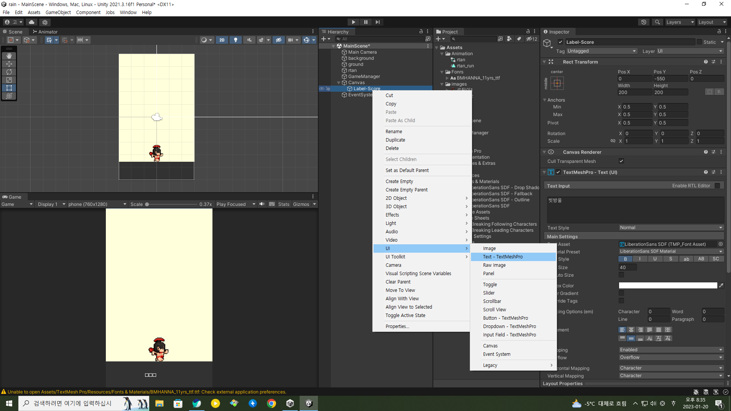Apply Underline font style button

[x=655, y=259]
